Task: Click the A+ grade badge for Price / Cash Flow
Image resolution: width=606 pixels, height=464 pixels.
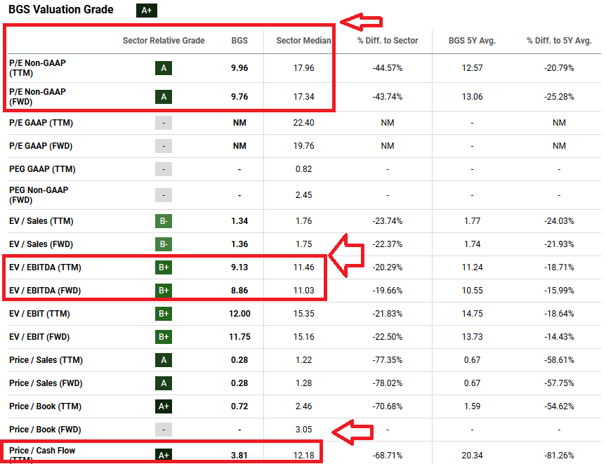Action: click(163, 454)
